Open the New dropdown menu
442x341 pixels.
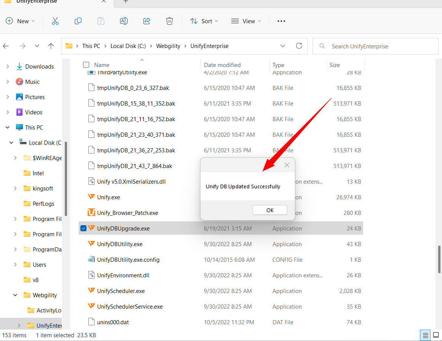click(x=20, y=21)
